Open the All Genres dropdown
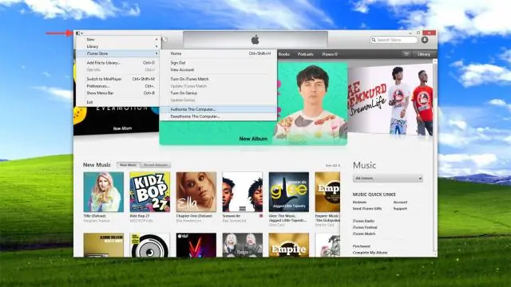 coord(388,179)
